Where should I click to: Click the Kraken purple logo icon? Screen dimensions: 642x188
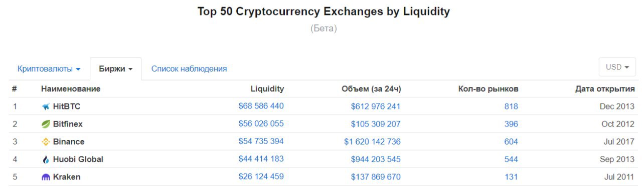pyautogui.click(x=46, y=177)
